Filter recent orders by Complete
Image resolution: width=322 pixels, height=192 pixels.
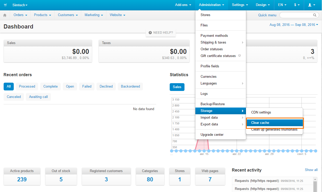click(x=50, y=87)
